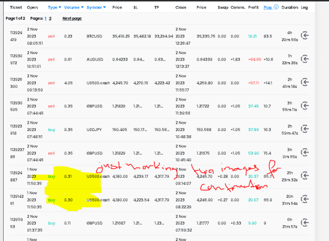329x241 pixels.
Task: Go to page 2 link
Action: click(50, 18)
